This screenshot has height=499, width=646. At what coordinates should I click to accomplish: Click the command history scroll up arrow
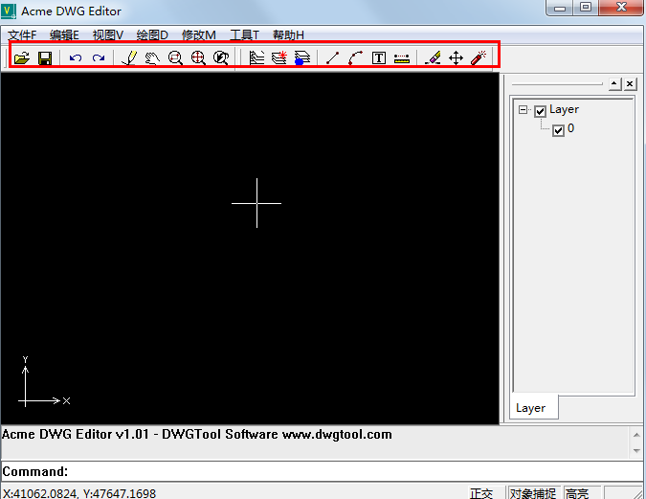(636, 435)
